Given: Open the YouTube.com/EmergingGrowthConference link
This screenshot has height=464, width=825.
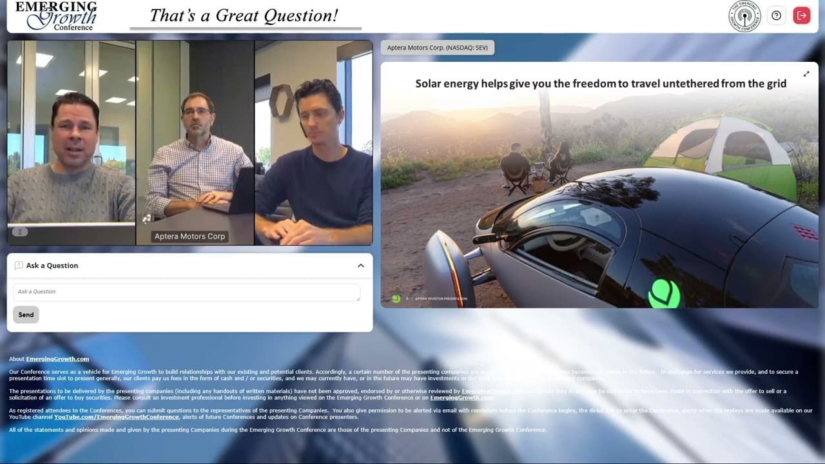Looking at the screenshot, I should pos(117,417).
